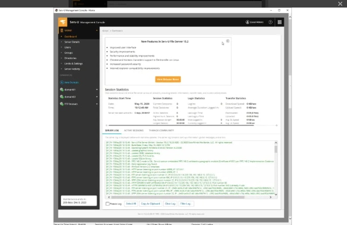
Task: Click the New Domain link
Action: 71,82
